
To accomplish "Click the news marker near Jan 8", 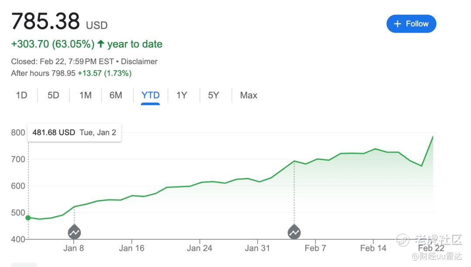I will (x=74, y=232).
